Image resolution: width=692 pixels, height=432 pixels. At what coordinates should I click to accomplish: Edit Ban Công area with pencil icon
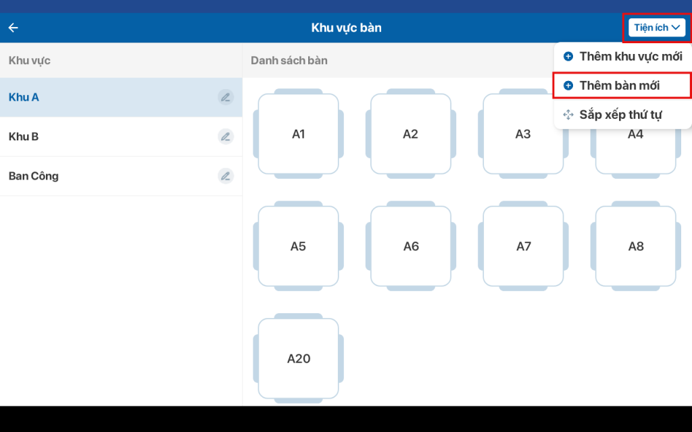(x=226, y=176)
